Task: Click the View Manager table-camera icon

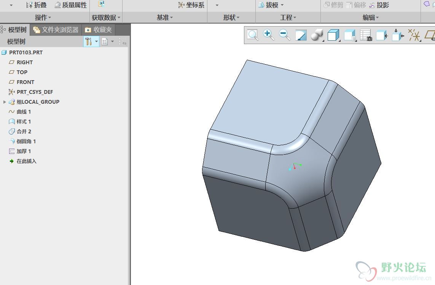Action: point(366,35)
